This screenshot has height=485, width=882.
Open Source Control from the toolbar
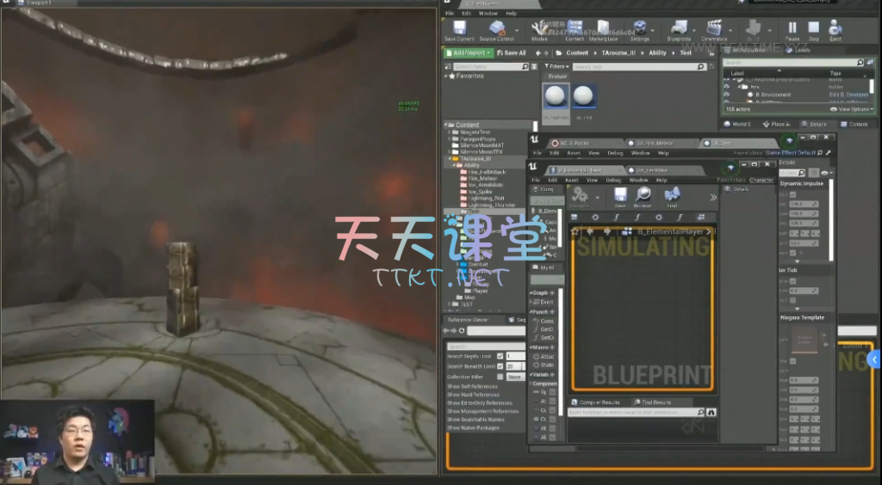tap(496, 30)
